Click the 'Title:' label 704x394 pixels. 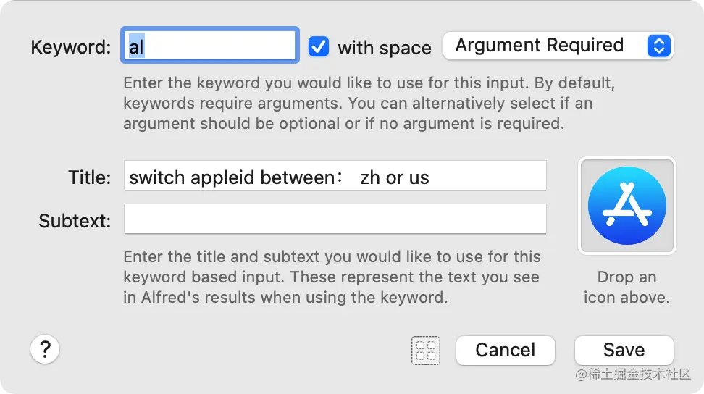pyautogui.click(x=89, y=177)
